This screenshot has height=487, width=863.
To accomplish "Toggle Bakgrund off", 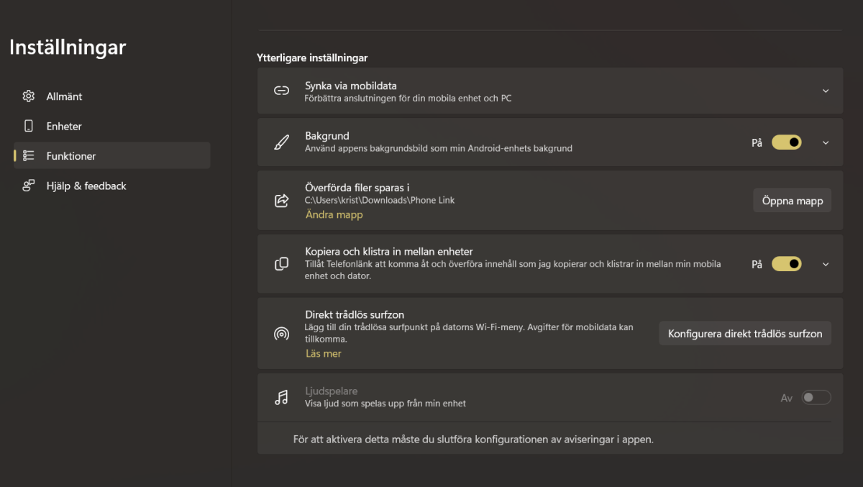I will [x=786, y=142].
